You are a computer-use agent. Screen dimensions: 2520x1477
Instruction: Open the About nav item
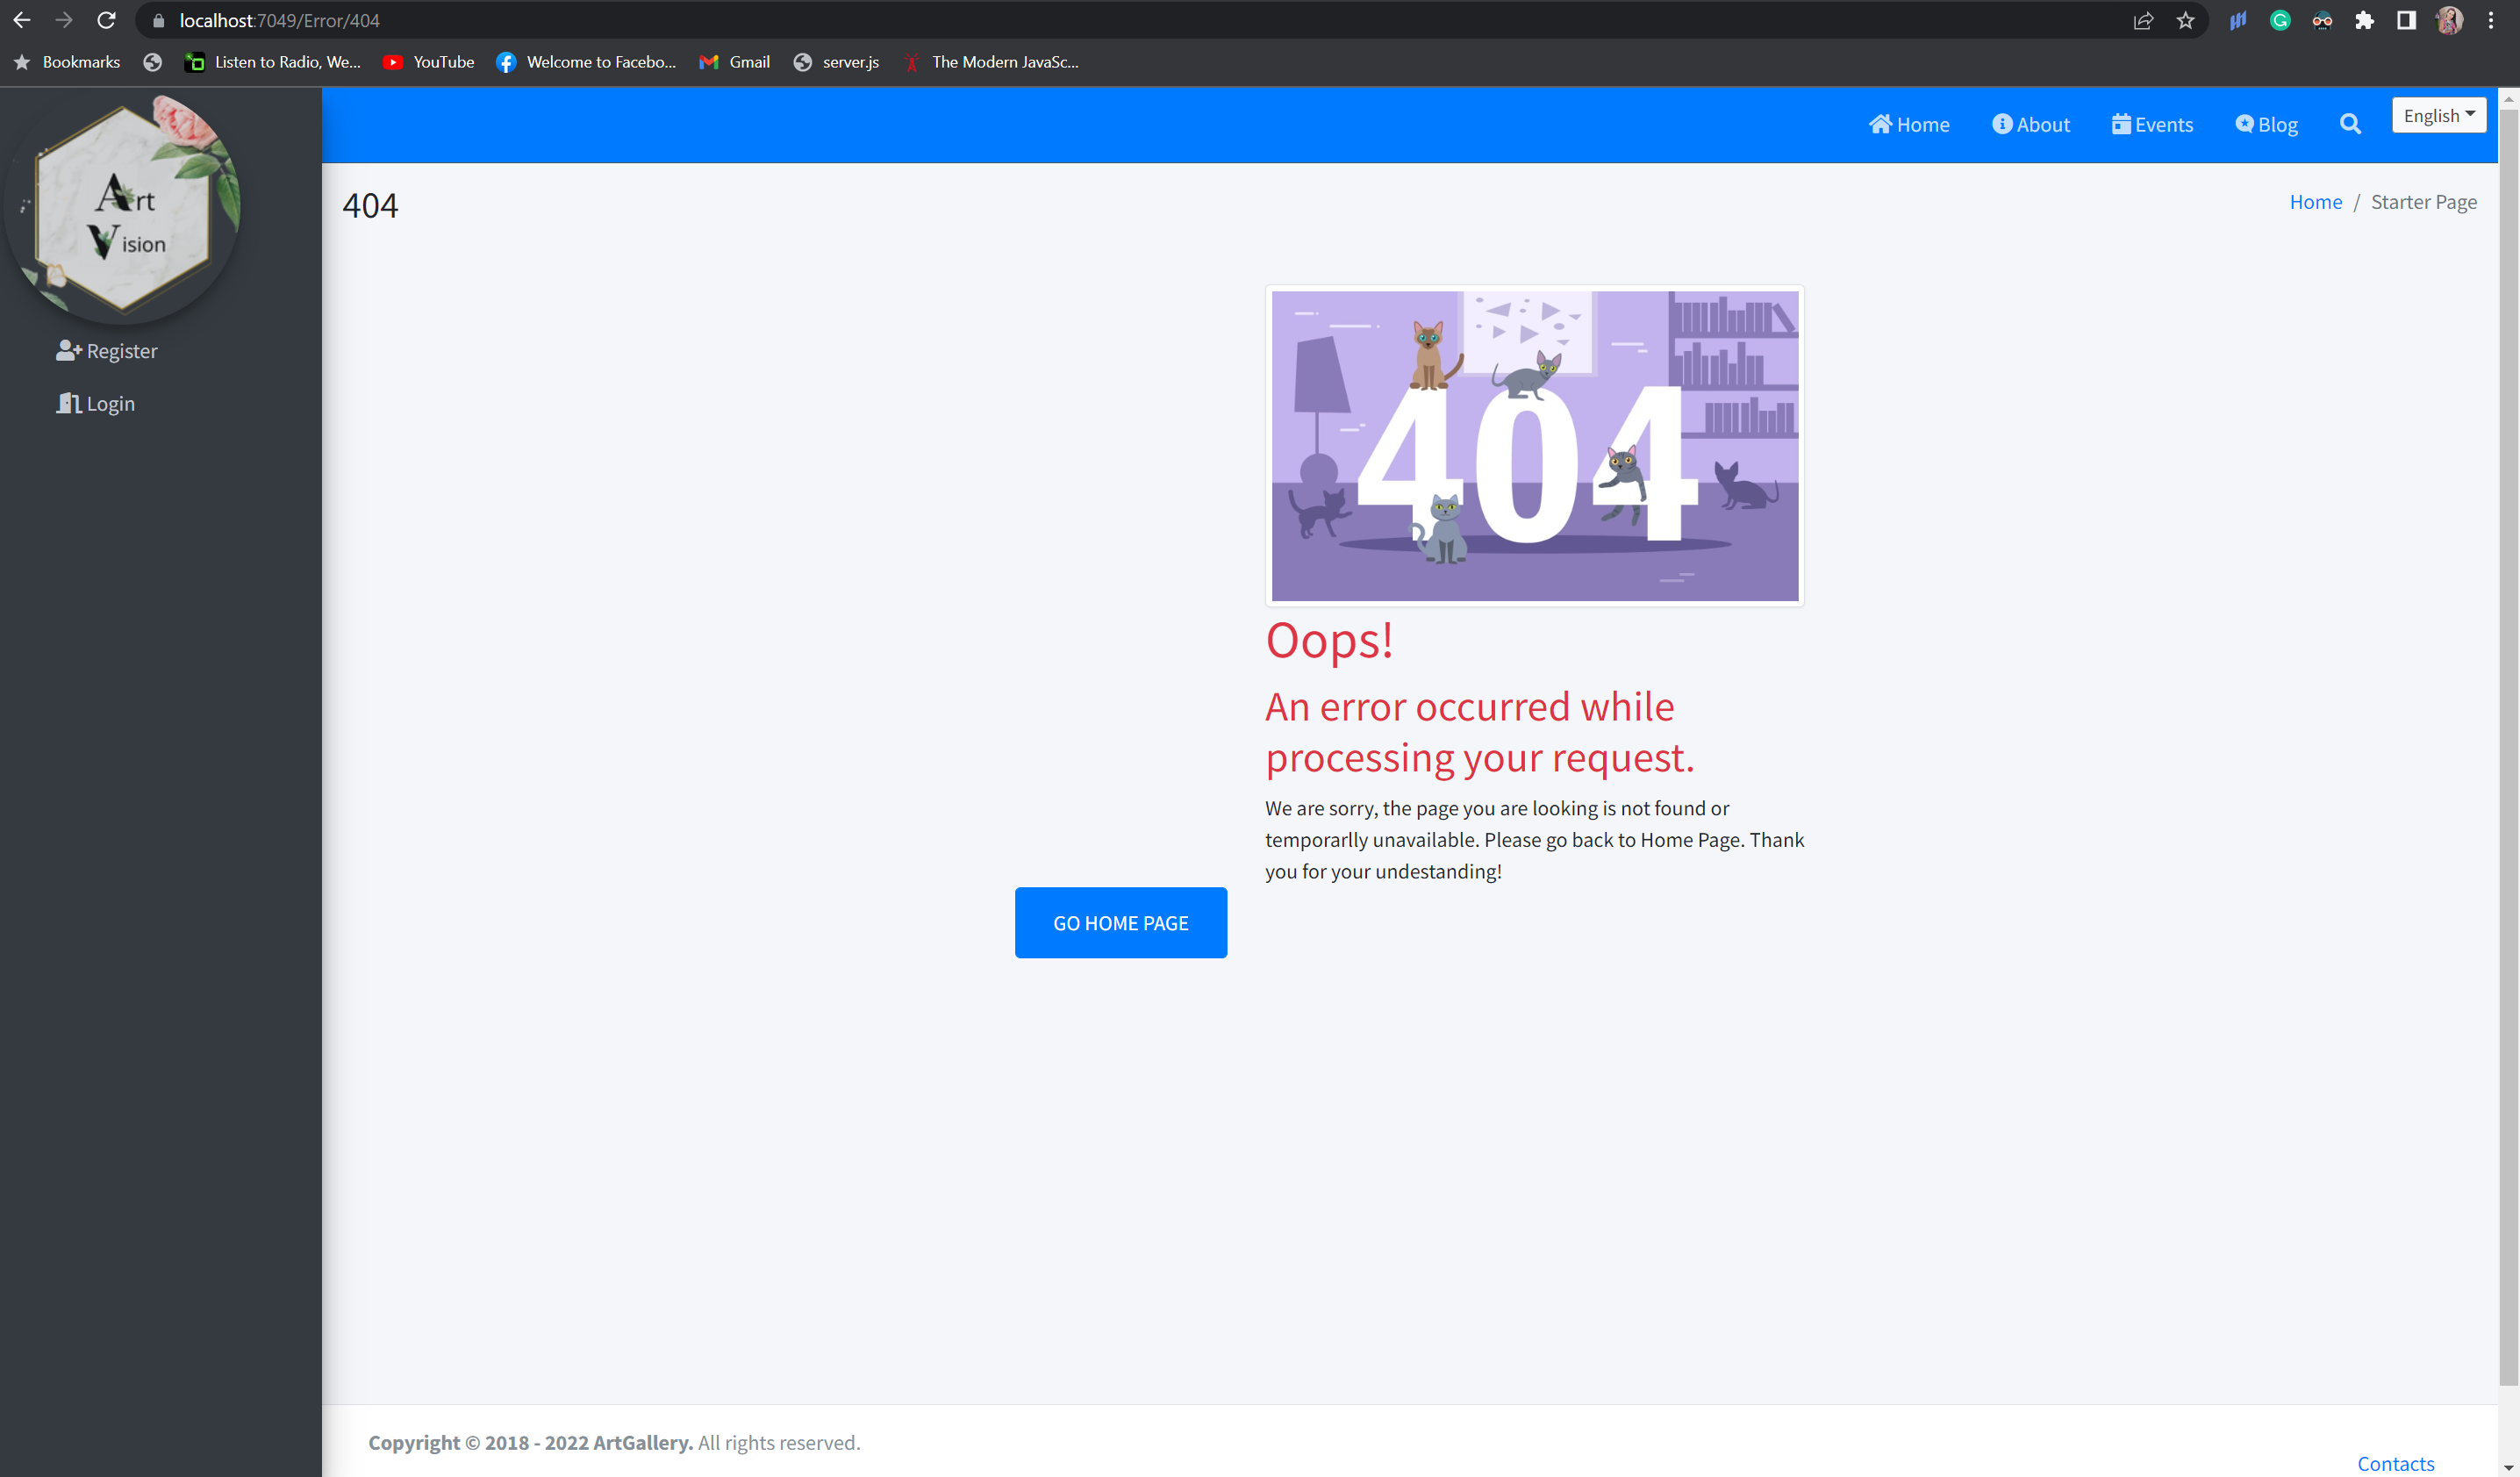click(x=2031, y=124)
